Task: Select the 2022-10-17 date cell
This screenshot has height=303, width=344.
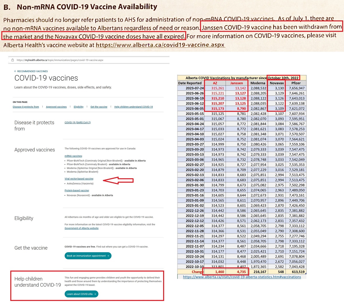Action: 191,262
